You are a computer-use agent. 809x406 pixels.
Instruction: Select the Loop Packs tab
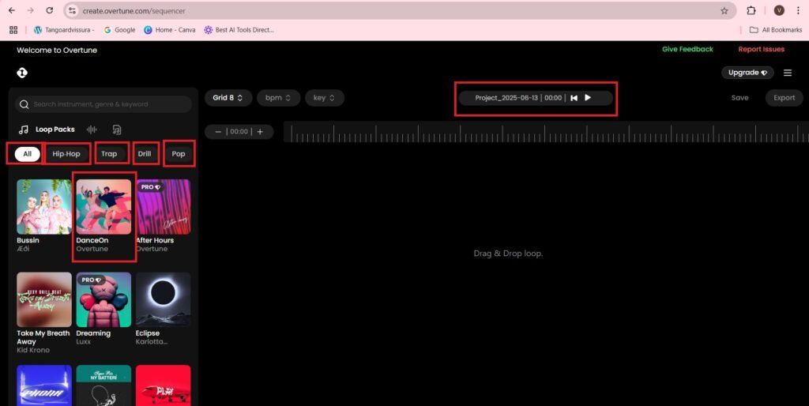coord(47,130)
